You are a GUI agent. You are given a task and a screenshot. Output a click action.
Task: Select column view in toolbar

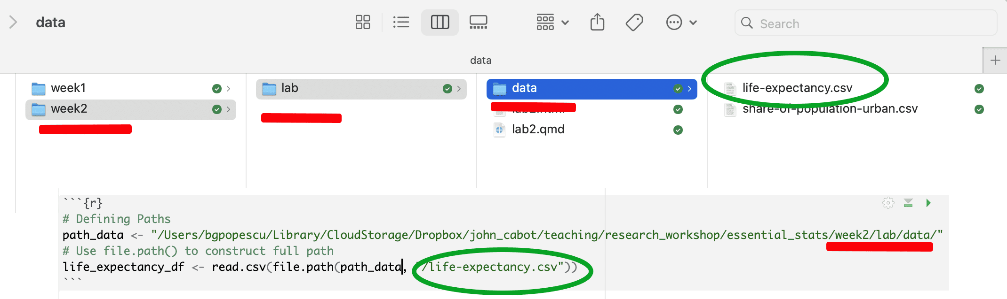click(440, 22)
